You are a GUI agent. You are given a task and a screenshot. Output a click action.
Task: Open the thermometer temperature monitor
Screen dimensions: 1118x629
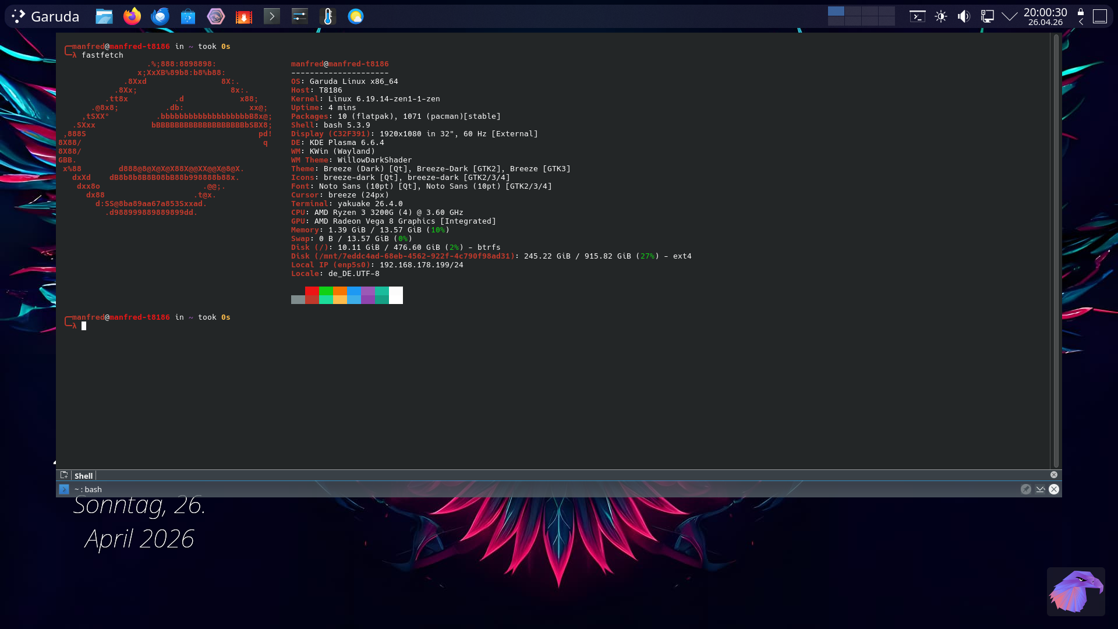pos(328,16)
